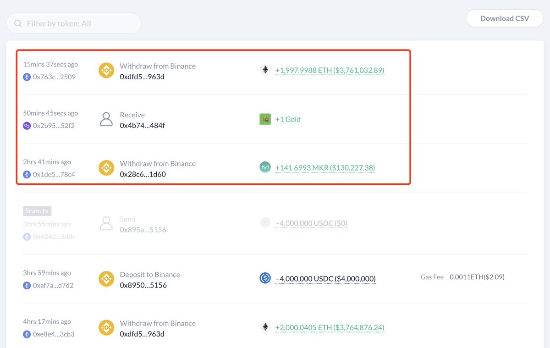
Task: Click Binance logo in 2hrs 41mins row
Action: click(106, 168)
